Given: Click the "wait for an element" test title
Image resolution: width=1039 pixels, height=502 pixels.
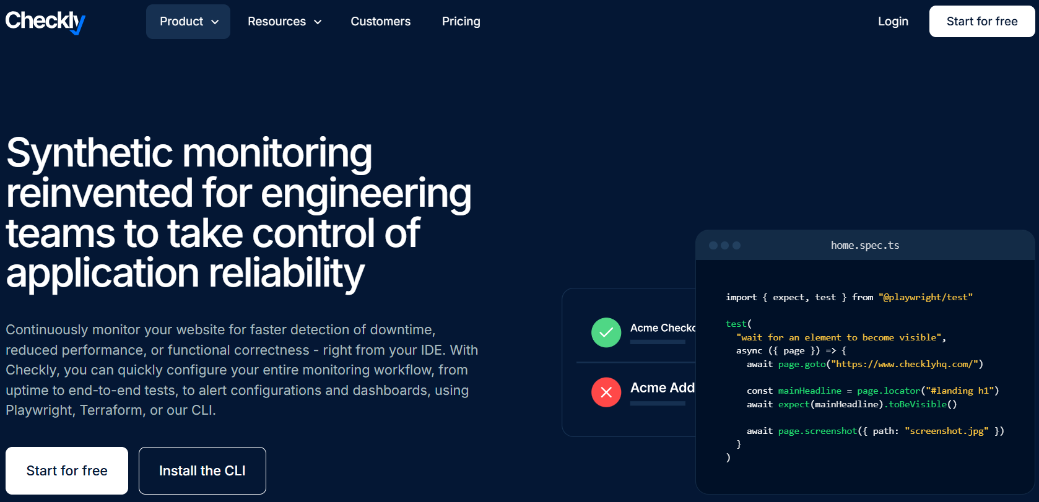Looking at the screenshot, I should [x=841, y=338].
